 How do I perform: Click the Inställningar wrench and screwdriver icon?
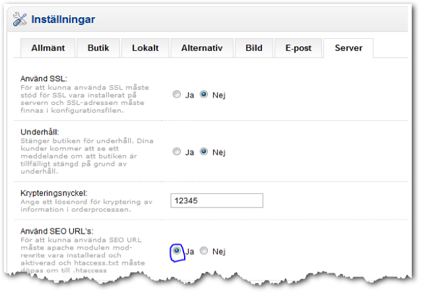(20, 19)
